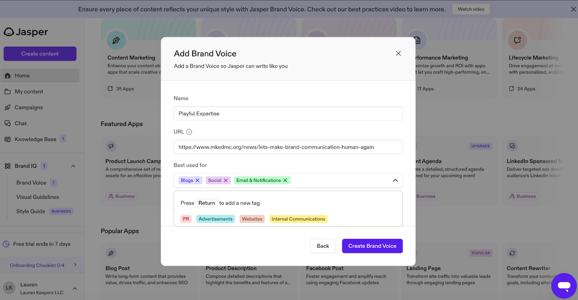Image resolution: width=578 pixels, height=300 pixels.
Task: Click the Business tag under LinkedIn Sponsored Message
Action: [523, 196]
